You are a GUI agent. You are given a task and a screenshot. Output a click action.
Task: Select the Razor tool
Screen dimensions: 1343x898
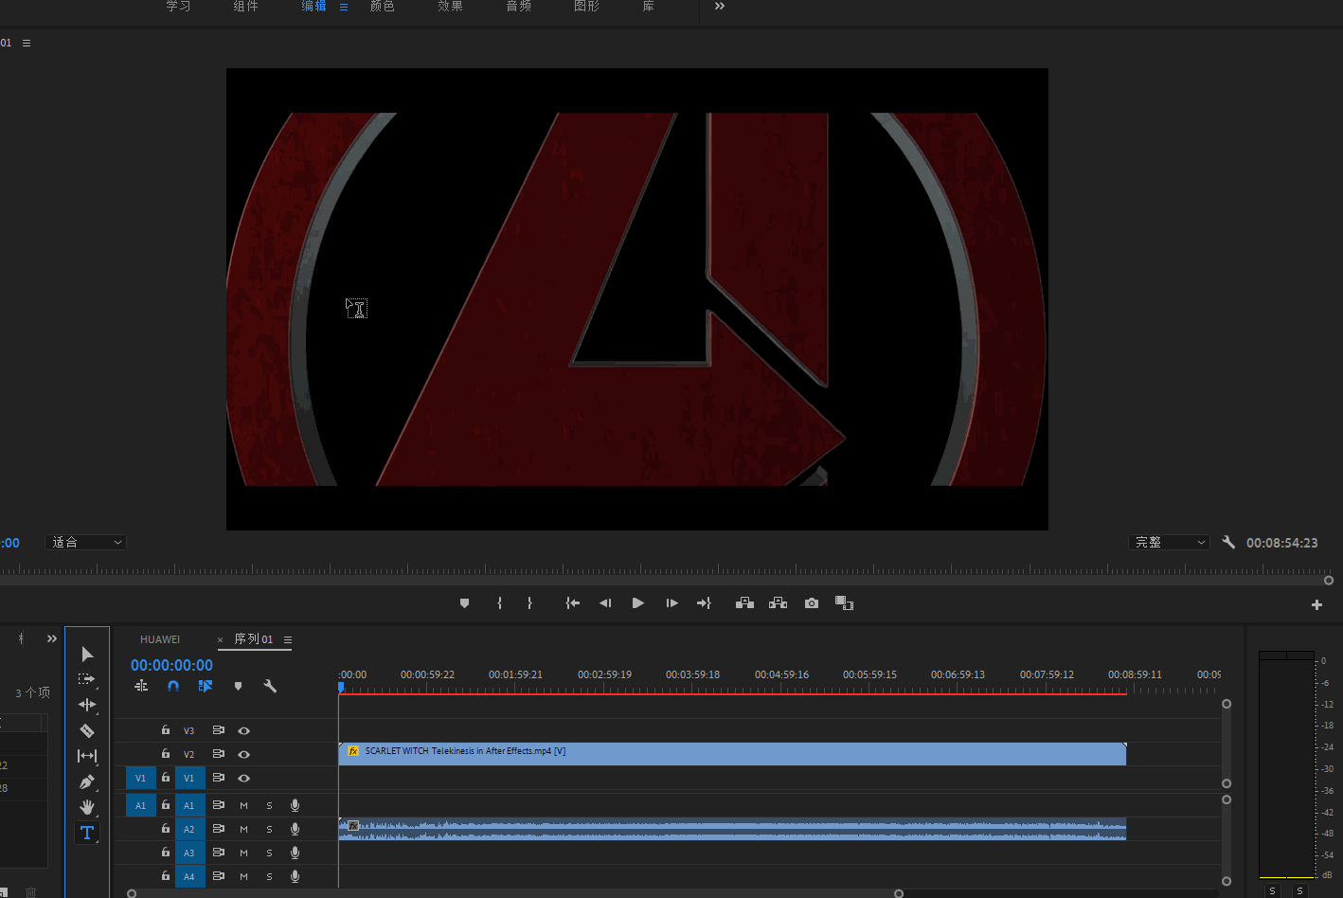(87, 730)
